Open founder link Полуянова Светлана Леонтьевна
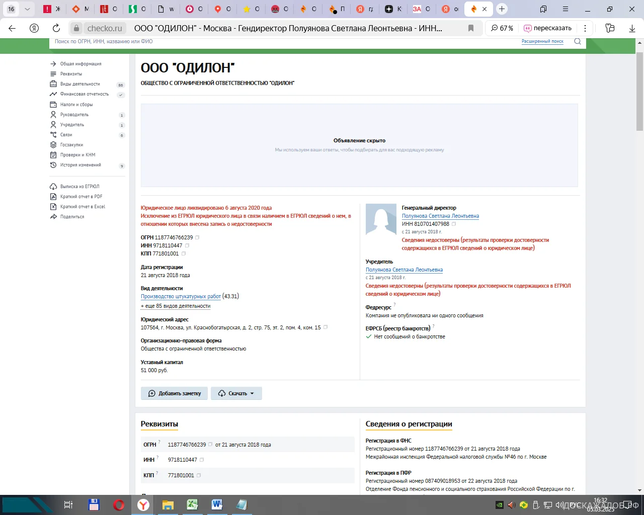 coord(404,270)
